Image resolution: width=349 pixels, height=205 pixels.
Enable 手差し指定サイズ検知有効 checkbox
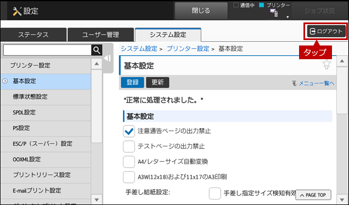(x=215, y=193)
